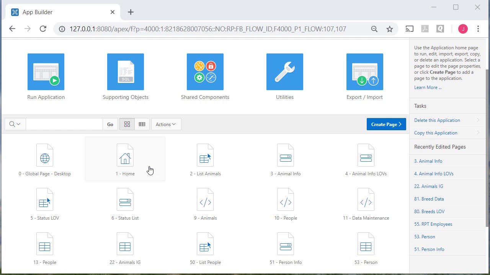Image resolution: width=490 pixels, height=275 pixels.
Task: Click the vertical page scrollbar
Action: pyautogui.click(x=487, y=149)
